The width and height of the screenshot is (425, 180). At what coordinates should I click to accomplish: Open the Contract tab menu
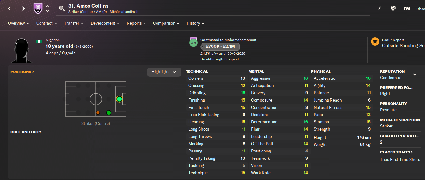point(46,23)
